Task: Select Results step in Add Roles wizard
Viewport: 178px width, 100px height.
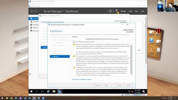Action: pyautogui.click(x=44, y=47)
